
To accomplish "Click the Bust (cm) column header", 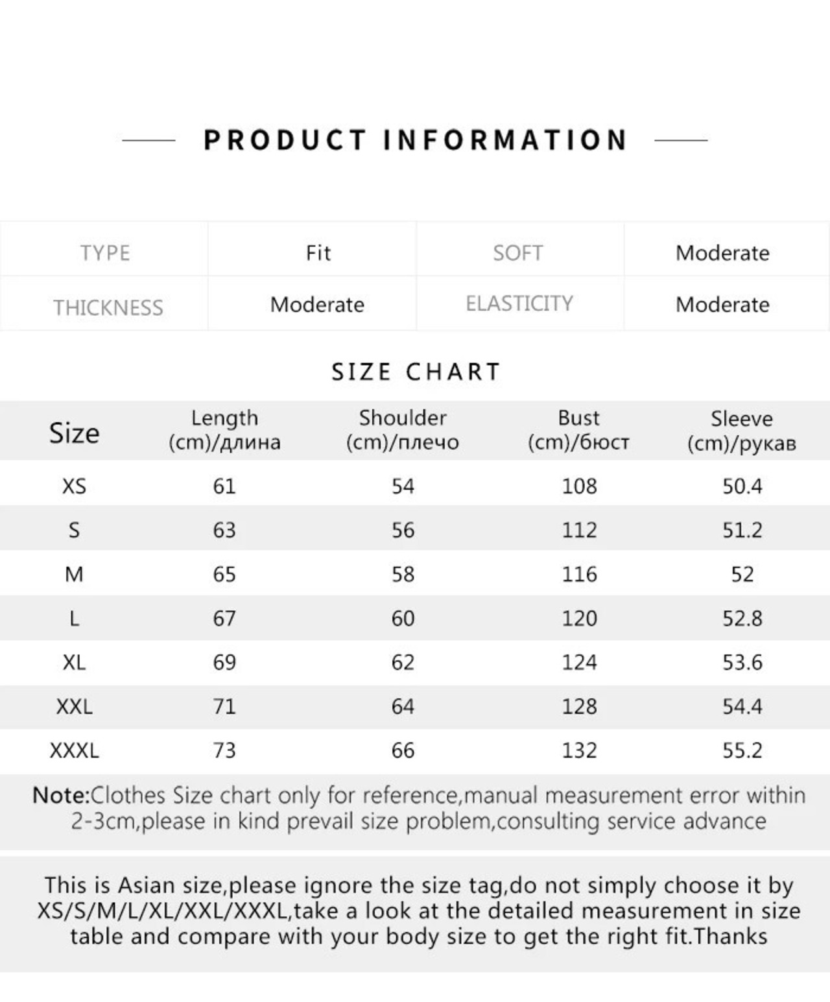I will [x=578, y=430].
